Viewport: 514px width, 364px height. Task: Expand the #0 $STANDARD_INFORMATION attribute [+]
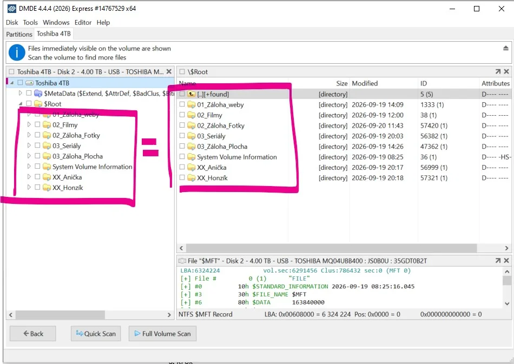185,286
